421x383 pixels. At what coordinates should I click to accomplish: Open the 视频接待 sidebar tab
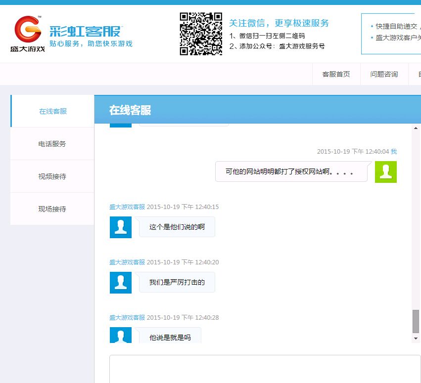click(x=52, y=176)
